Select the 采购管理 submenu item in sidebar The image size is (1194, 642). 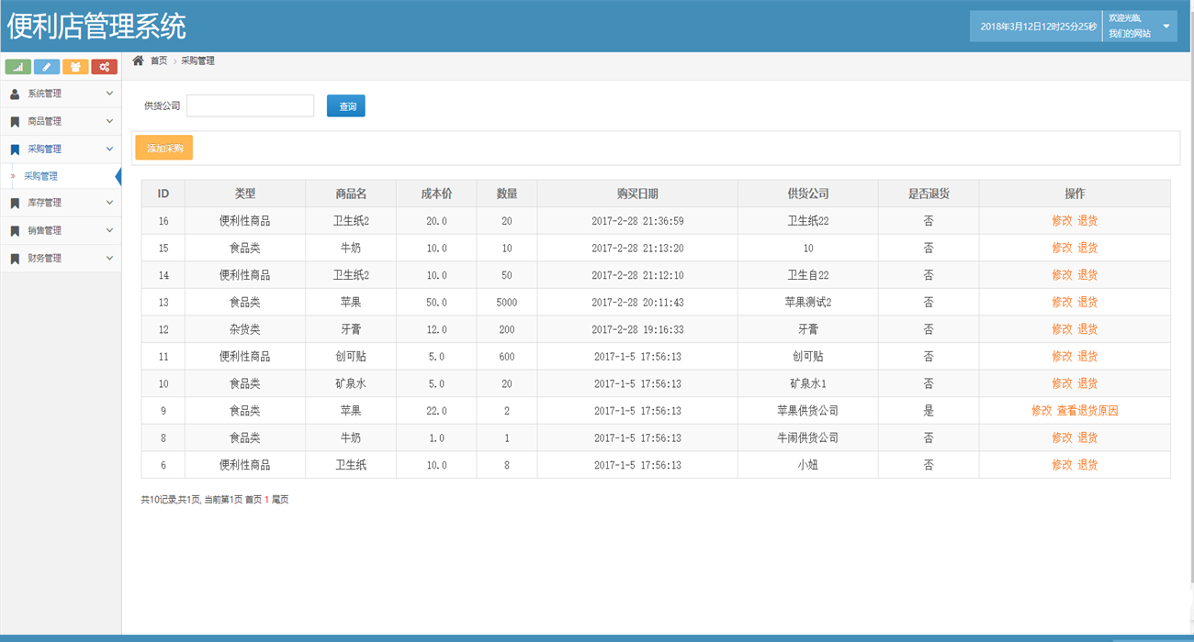[60, 176]
